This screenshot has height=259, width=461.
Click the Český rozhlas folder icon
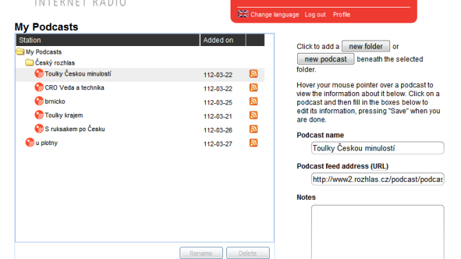tap(30, 63)
